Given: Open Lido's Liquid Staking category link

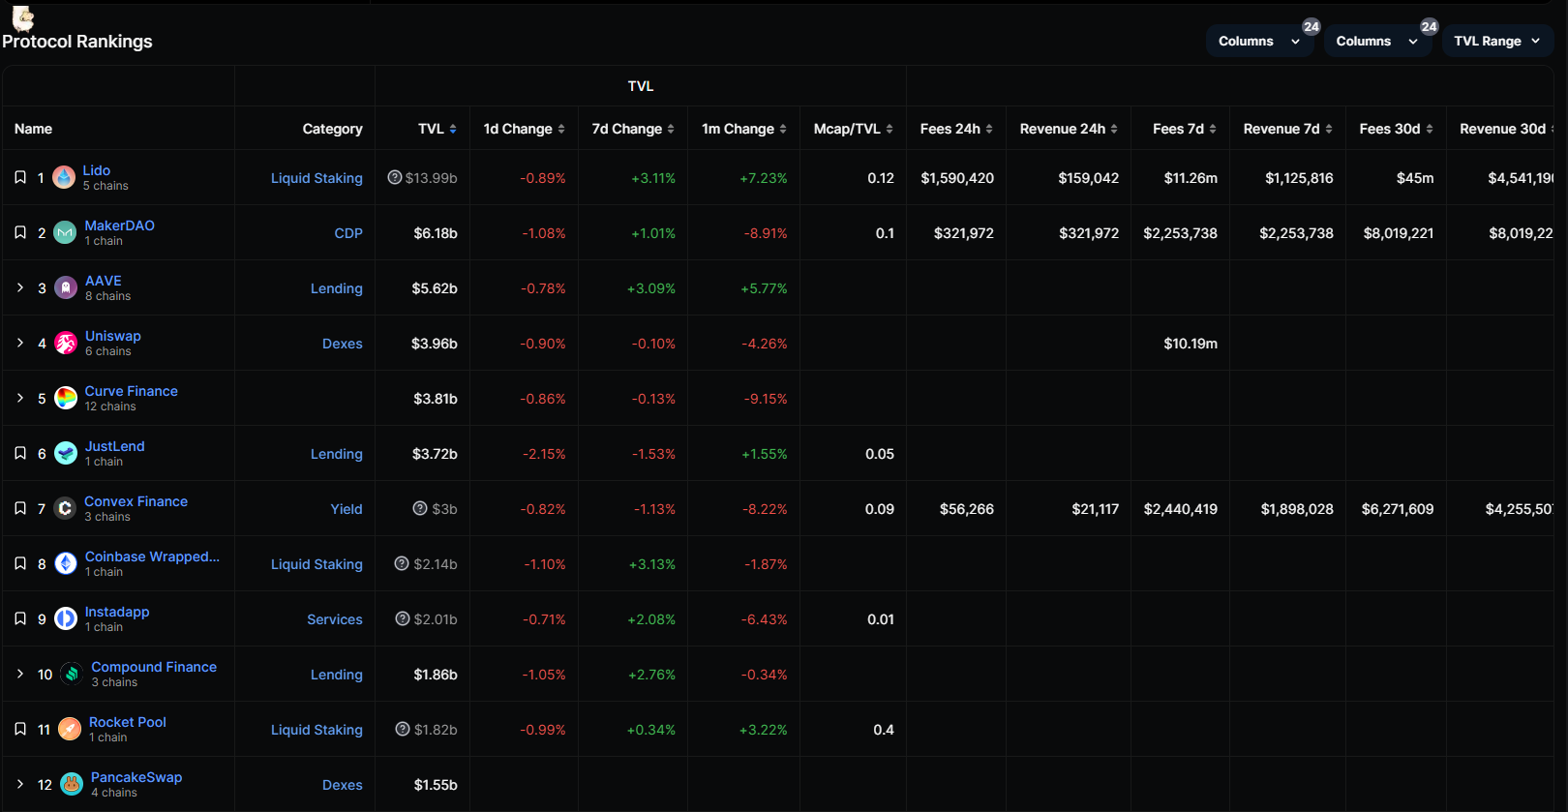Looking at the screenshot, I should coord(317,178).
